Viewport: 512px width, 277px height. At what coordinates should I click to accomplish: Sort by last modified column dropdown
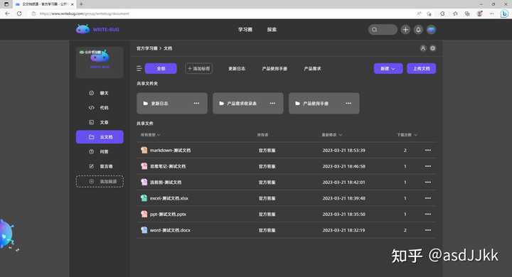[x=332, y=135]
